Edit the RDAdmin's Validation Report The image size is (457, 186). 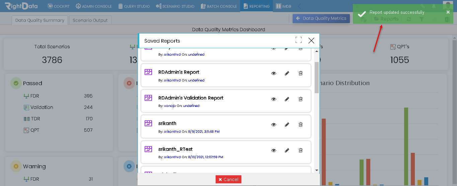(287, 99)
